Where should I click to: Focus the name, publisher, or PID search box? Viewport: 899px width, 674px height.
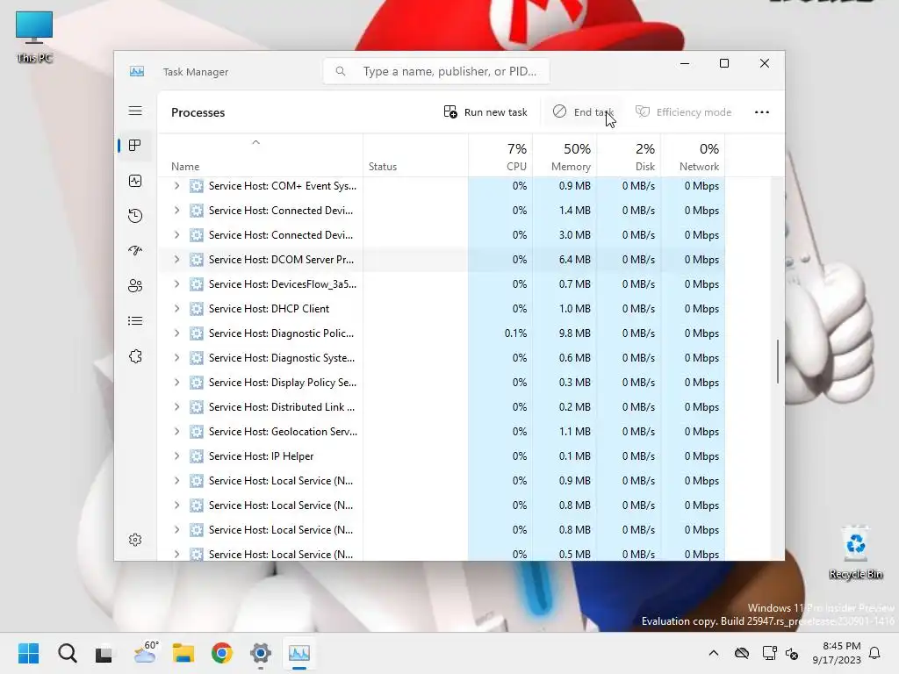point(436,71)
